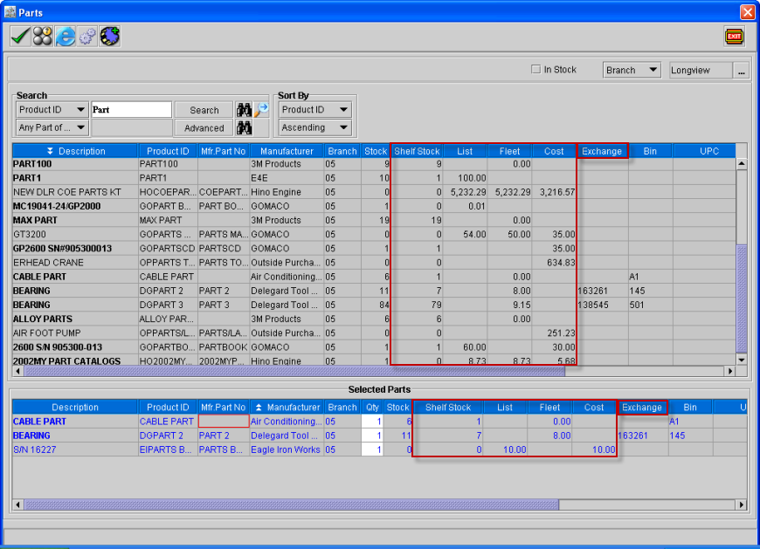Click DGPART 3 product ID cell
The width and height of the screenshot is (760, 549).
pyautogui.click(x=168, y=305)
